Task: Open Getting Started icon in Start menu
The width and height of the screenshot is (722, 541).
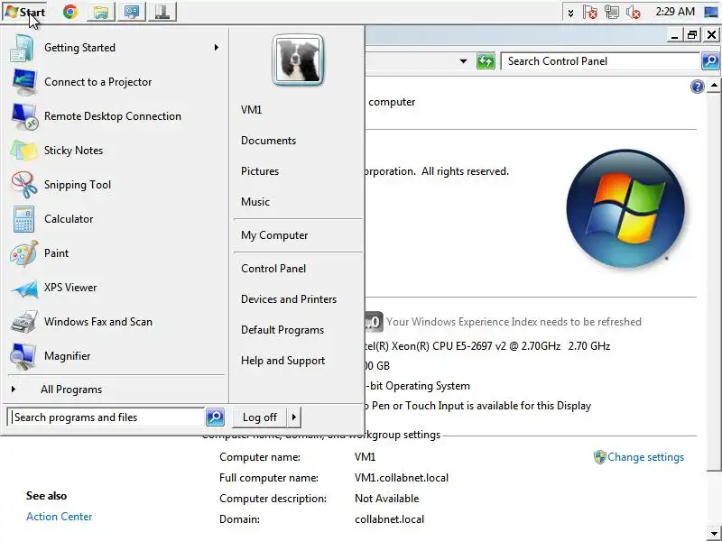Action: click(x=22, y=48)
